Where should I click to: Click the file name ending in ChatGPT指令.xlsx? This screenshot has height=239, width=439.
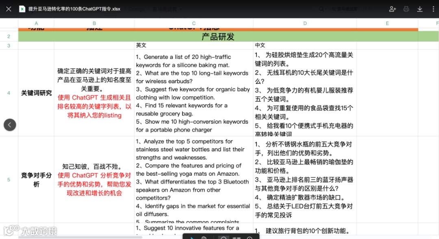coord(74,9)
